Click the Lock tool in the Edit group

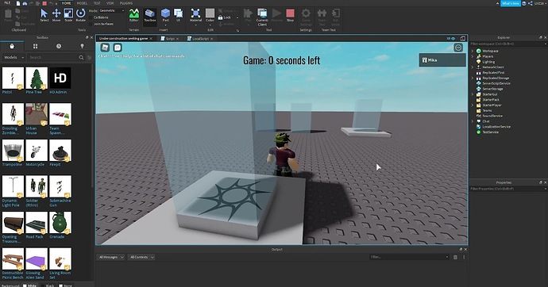tap(225, 17)
